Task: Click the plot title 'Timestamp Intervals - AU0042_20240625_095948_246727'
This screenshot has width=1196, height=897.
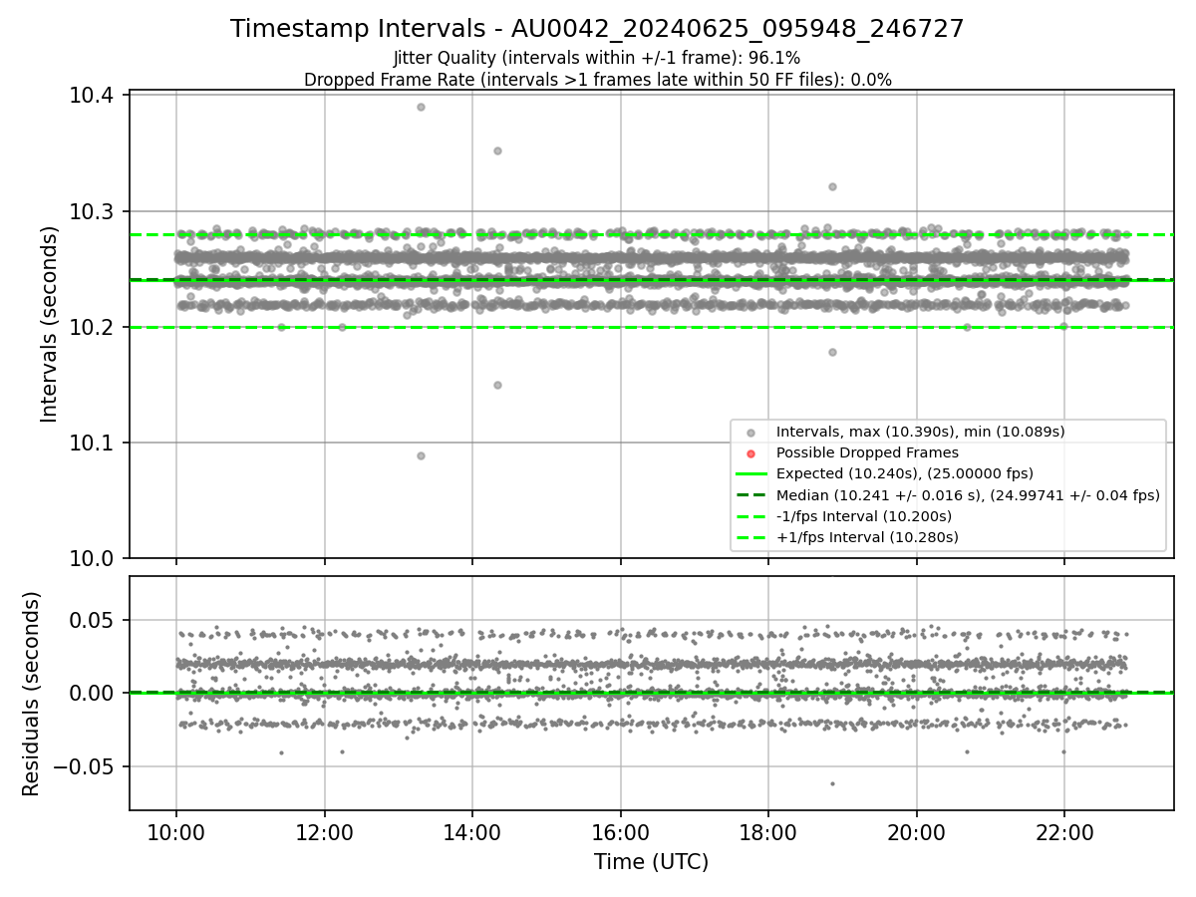Action: [597, 29]
